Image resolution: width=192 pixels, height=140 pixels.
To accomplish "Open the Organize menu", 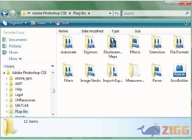I will [x=15, y=23].
